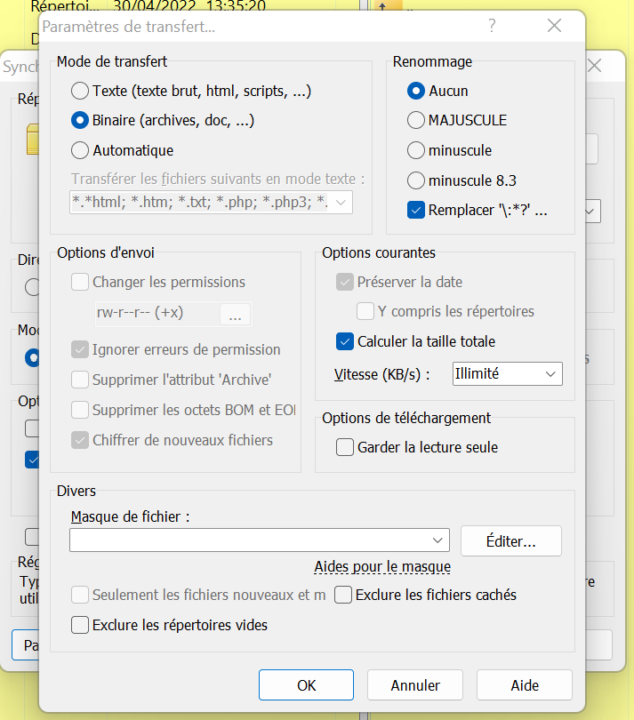Confirm settings with OK button
This screenshot has height=720, width=634.
306,685
